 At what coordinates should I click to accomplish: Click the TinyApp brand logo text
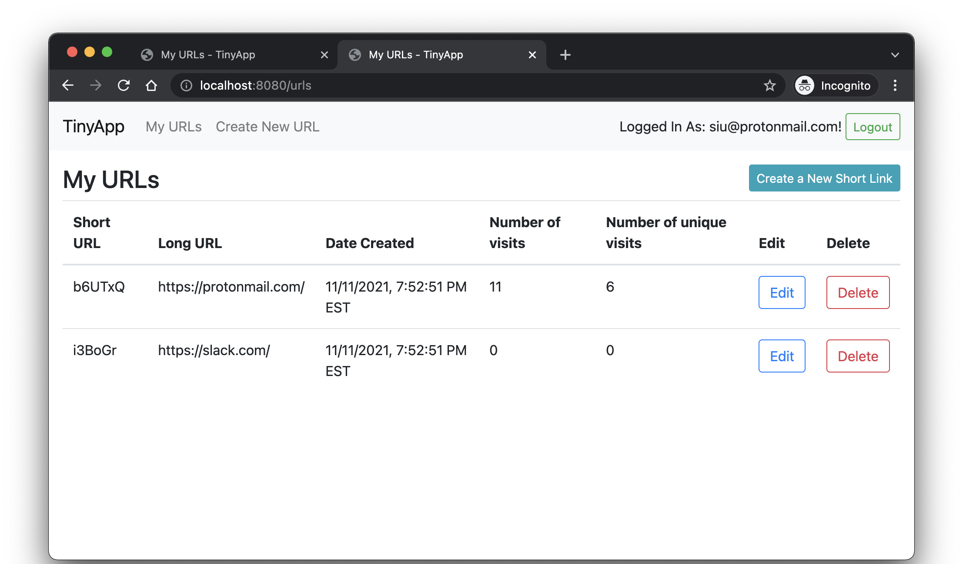pos(94,127)
